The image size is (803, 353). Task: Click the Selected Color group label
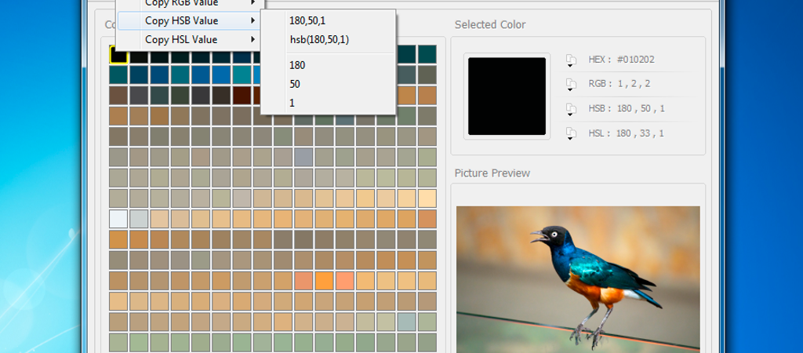click(490, 24)
